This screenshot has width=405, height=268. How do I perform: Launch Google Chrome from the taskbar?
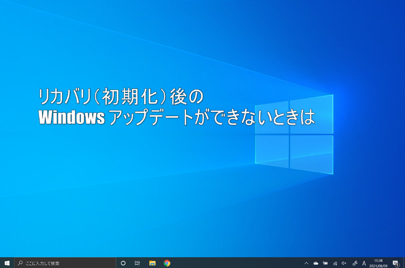167,263
